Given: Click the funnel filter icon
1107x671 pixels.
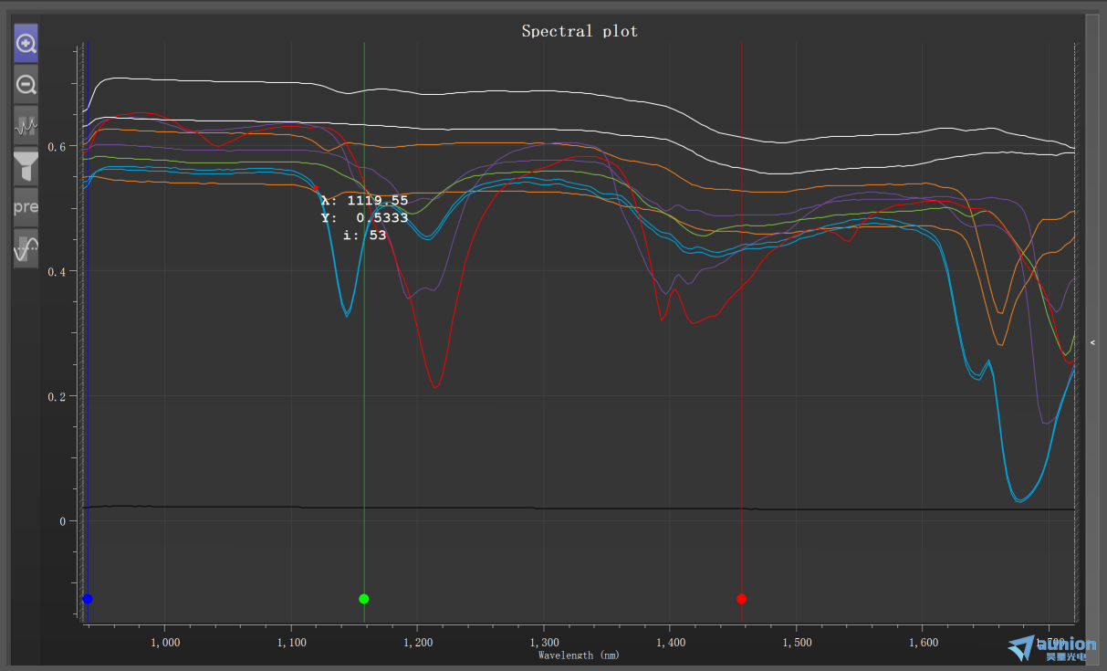Looking at the screenshot, I should tap(26, 166).
